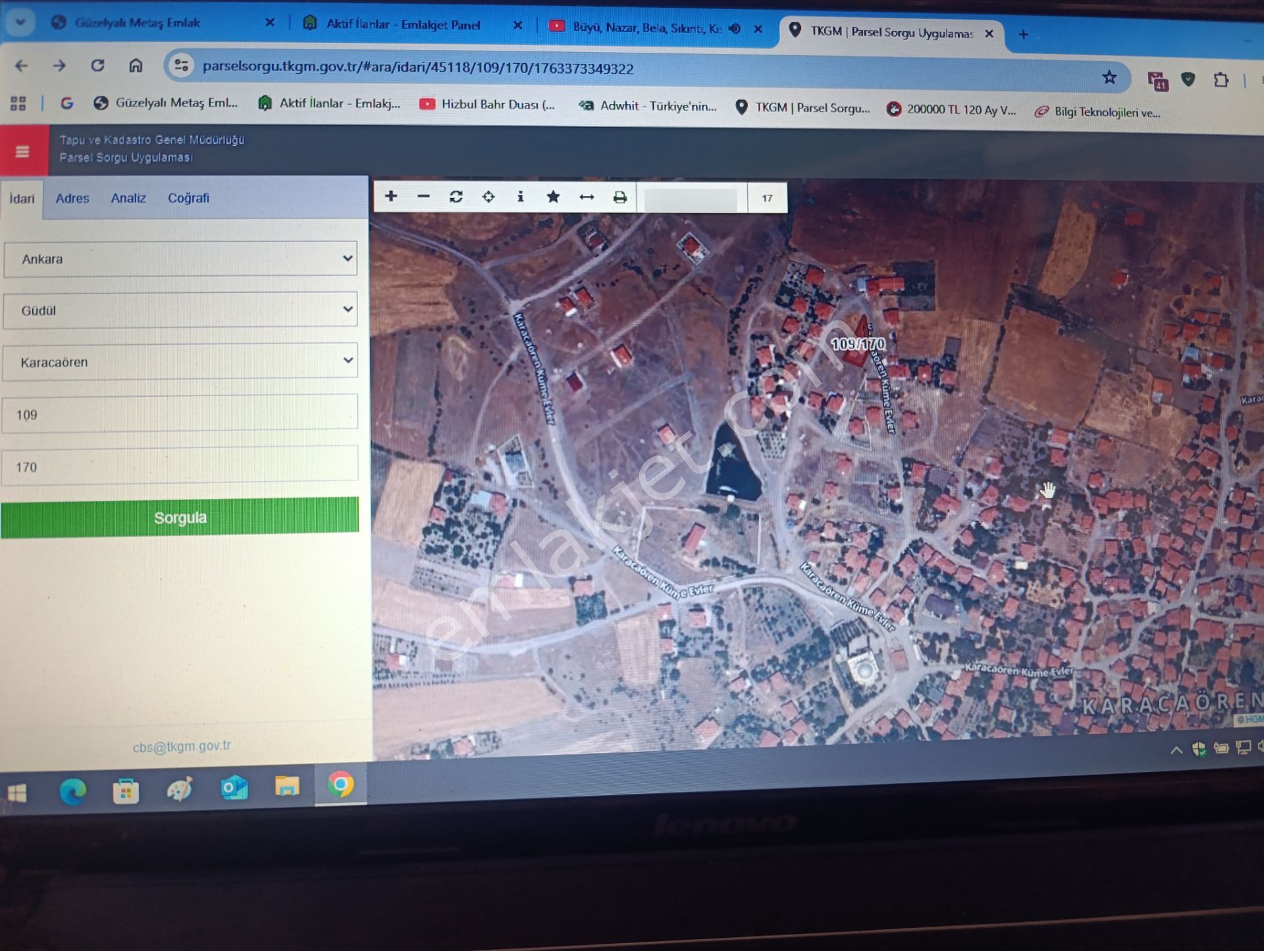Click the star favorites icon in map toolbar
Screen dimensions: 1264x951
553,197
